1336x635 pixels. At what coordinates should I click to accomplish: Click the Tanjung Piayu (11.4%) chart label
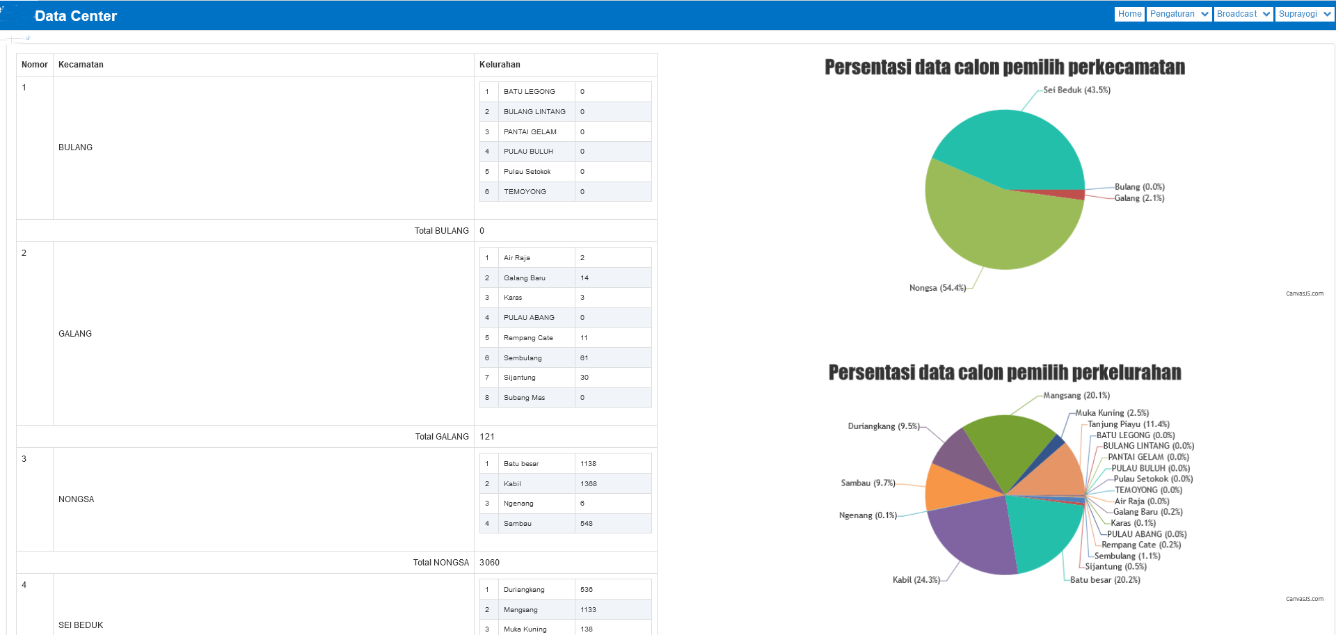(x=1128, y=424)
